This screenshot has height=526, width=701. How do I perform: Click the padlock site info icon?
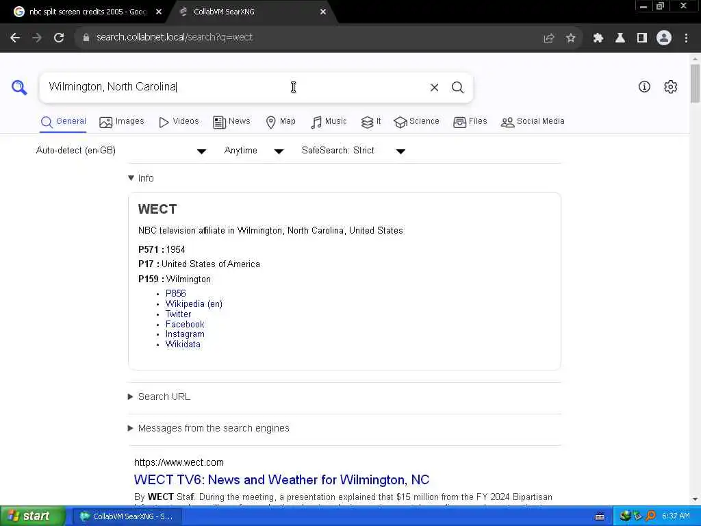click(86, 38)
